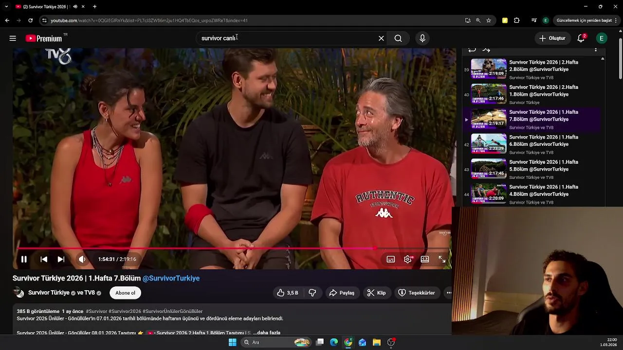The height and width of the screenshot is (350, 623).
Task: Open the @SurvivorTurkiye link in title
Action: coord(171,278)
